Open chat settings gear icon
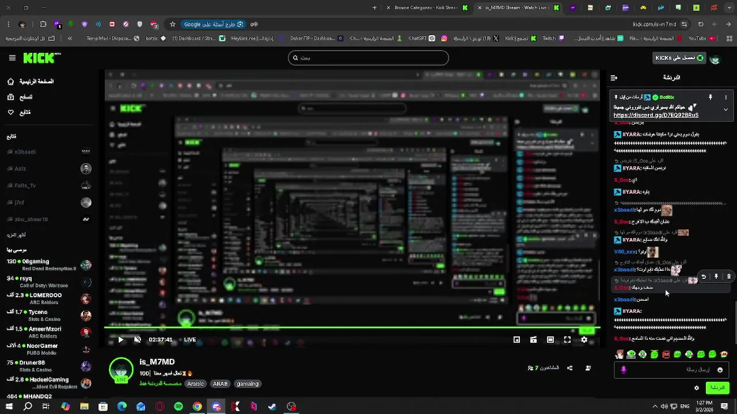The width and height of the screenshot is (737, 414). 696,388
